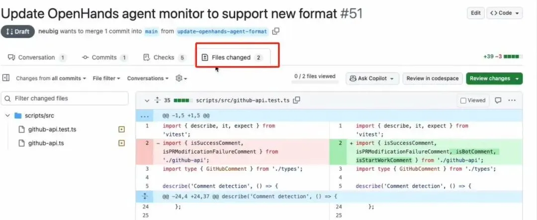Image resolution: width=537 pixels, height=220 pixels.
Task: Copy the branch name using the copy icon
Action: [x=275, y=31]
